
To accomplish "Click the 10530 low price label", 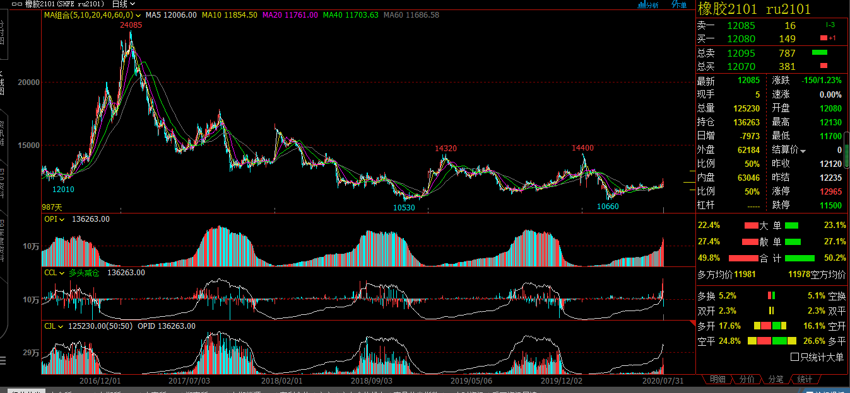I will click(404, 207).
